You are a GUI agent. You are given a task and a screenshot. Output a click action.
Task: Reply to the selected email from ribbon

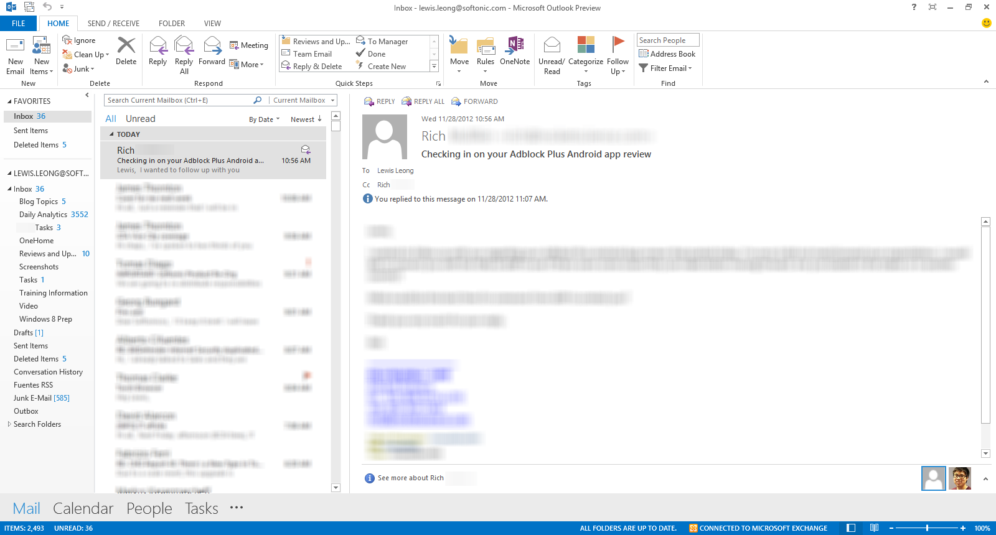[157, 51]
